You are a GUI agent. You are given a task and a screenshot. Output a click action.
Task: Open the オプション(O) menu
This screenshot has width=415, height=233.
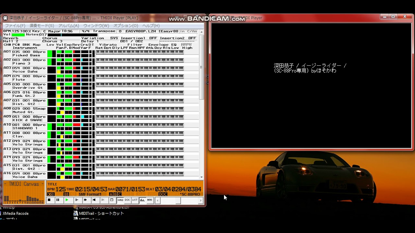coord(125,26)
